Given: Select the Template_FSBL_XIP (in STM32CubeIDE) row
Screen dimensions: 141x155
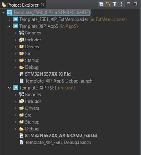Looking at the screenshot, I should (x=49, y=12).
